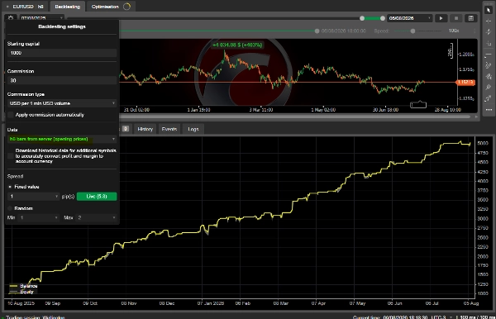The width and height of the screenshot is (496, 319).
Task: Switch to the EURUSD h8 tab
Action: pos(26,7)
